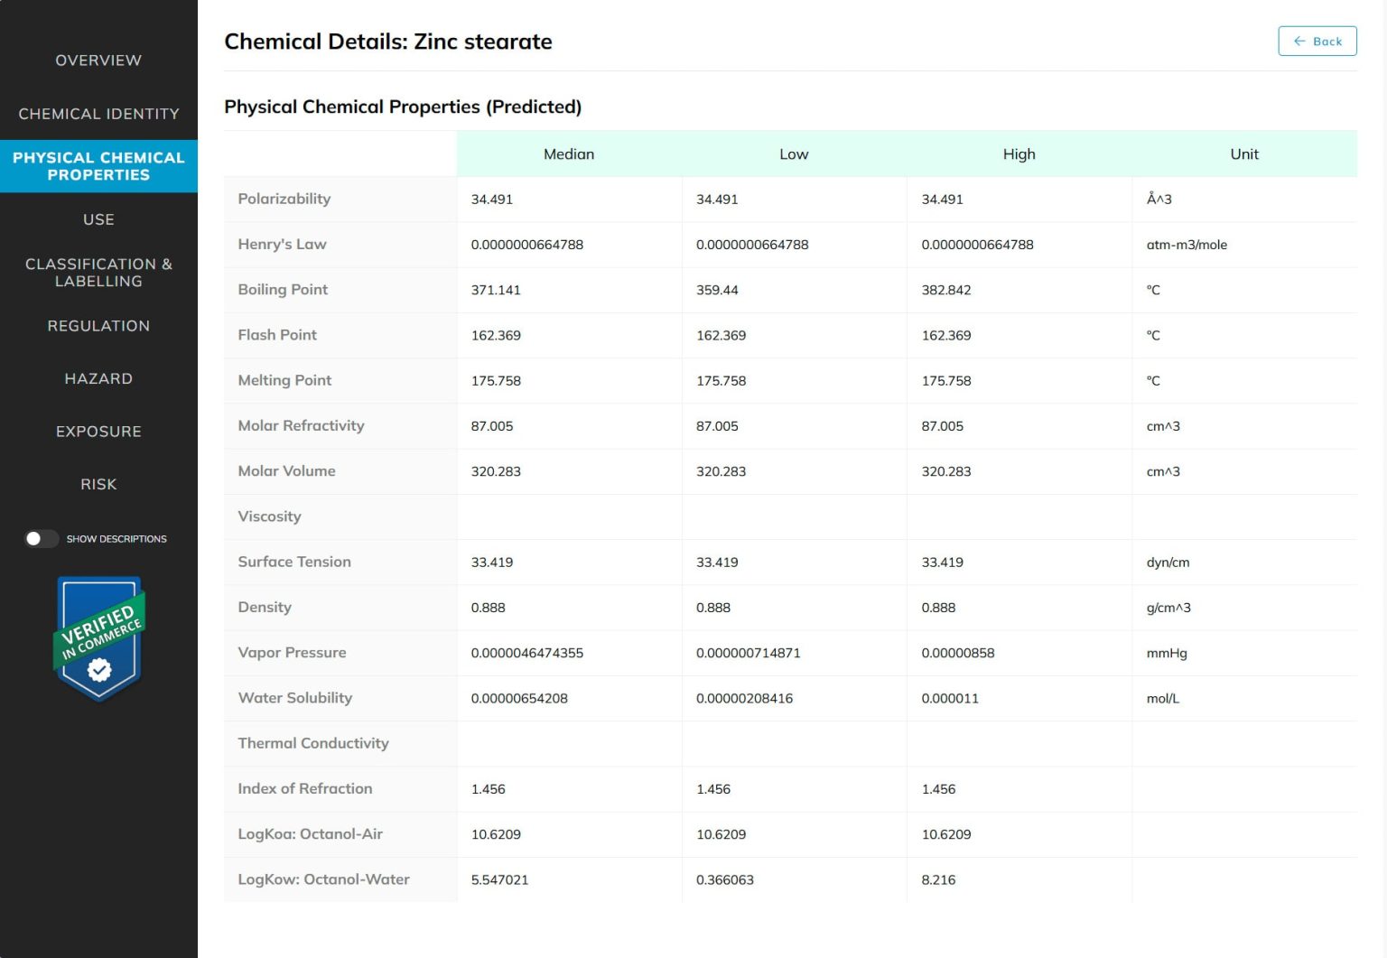
Task: Click the Median column header
Action: click(569, 153)
